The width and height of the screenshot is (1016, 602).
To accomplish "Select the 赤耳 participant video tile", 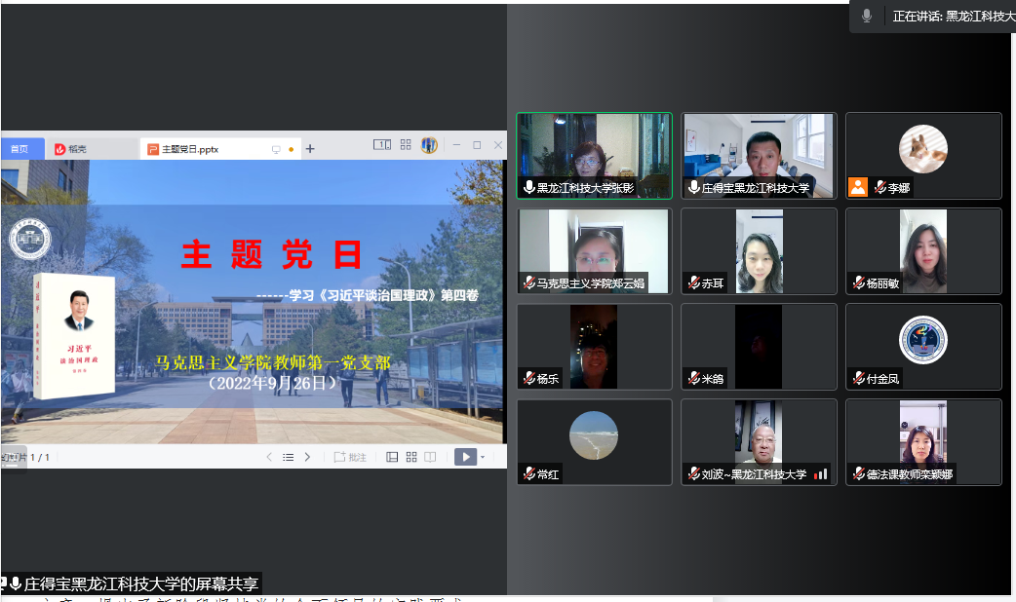I will 759,251.
